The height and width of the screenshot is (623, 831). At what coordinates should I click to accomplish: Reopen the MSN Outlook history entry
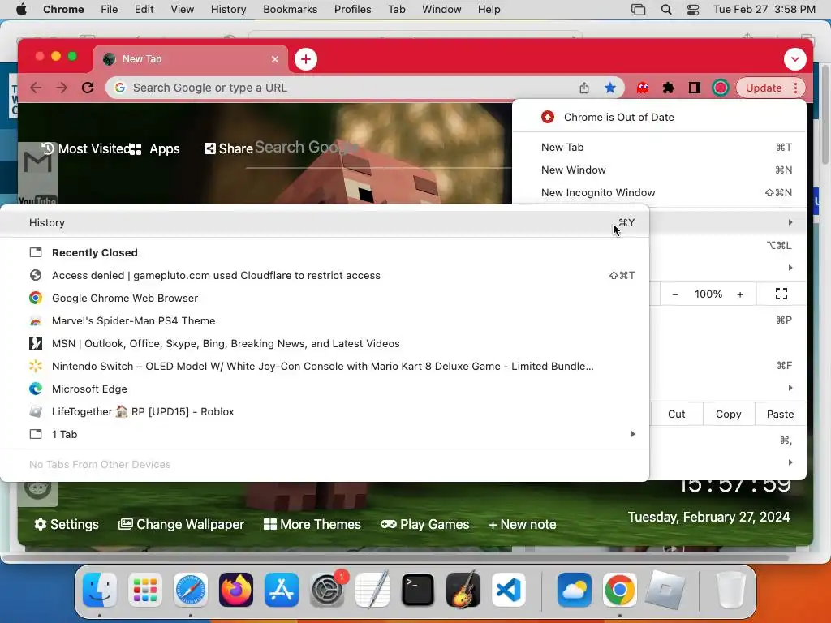pyautogui.click(x=325, y=344)
